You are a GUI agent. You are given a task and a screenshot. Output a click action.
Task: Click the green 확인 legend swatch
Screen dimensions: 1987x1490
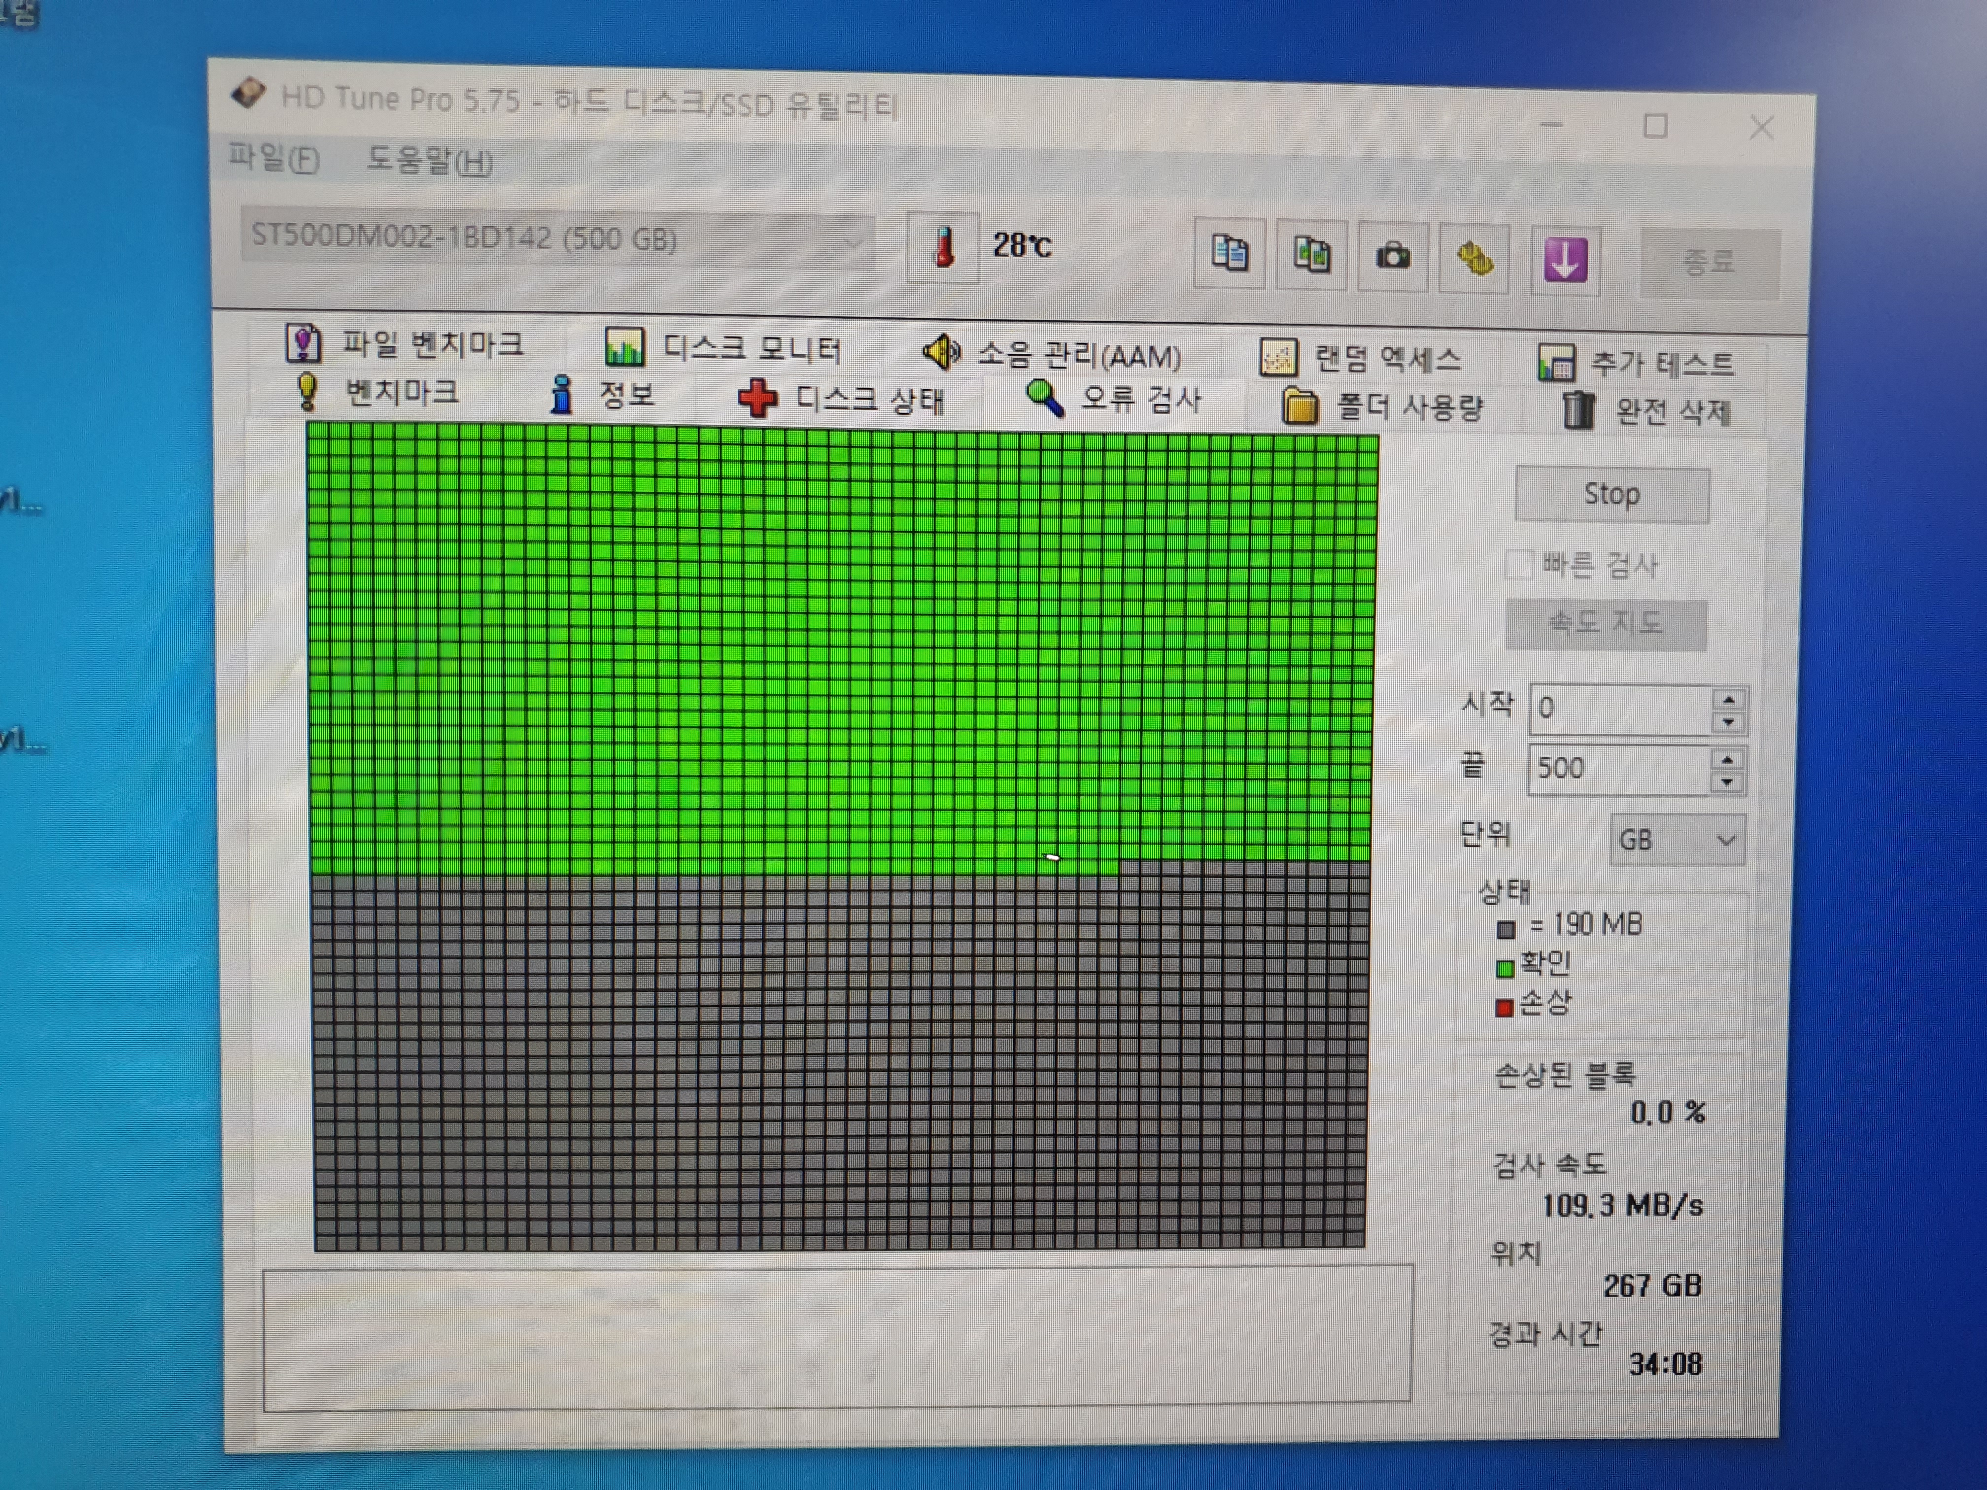[1506, 968]
